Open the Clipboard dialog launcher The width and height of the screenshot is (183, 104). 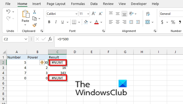click(42, 31)
